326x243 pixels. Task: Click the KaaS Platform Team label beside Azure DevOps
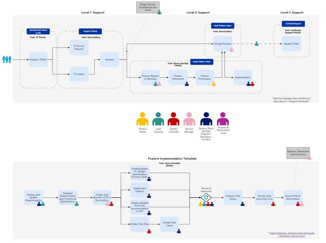click(x=202, y=62)
